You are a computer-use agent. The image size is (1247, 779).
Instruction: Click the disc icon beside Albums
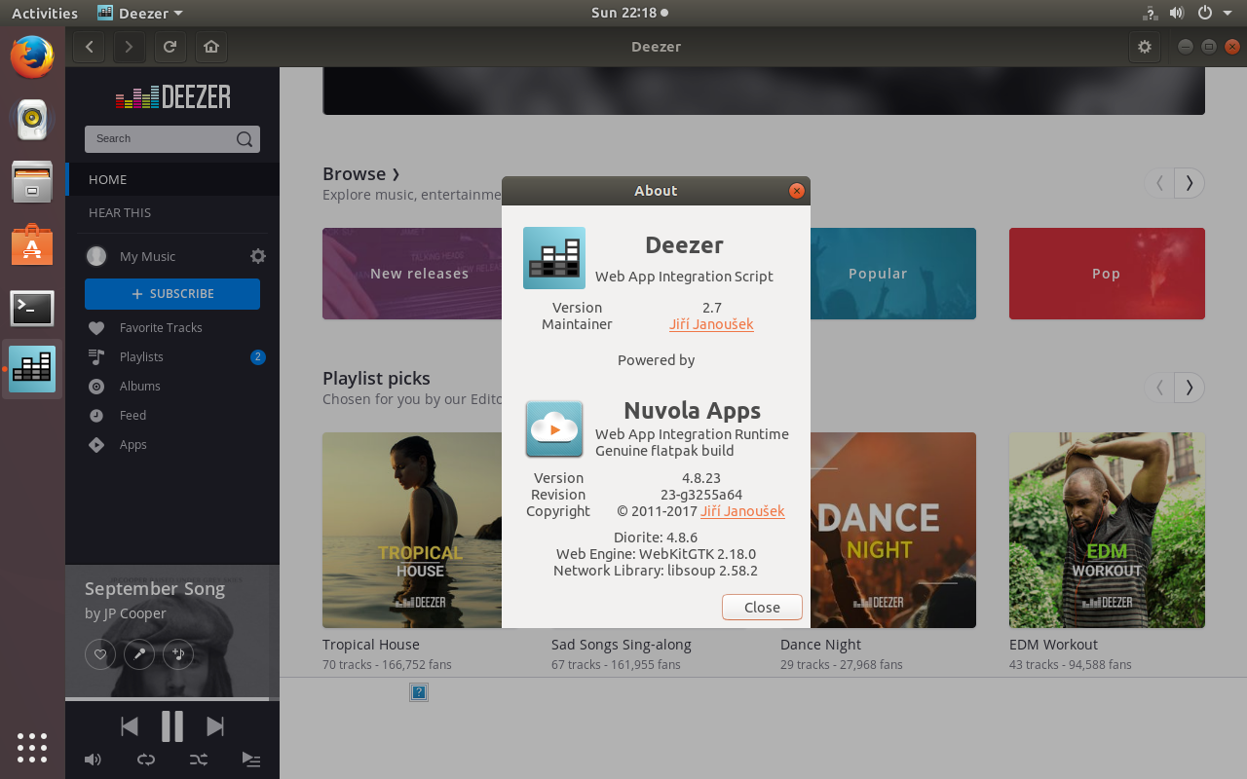[x=96, y=387]
